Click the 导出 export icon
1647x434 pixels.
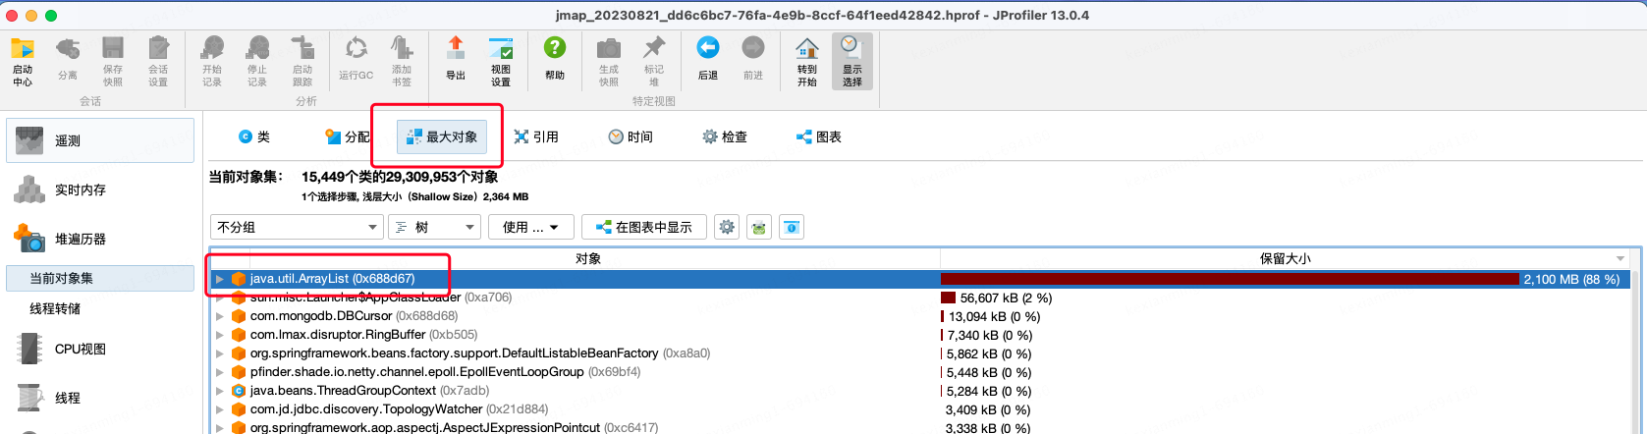point(456,59)
